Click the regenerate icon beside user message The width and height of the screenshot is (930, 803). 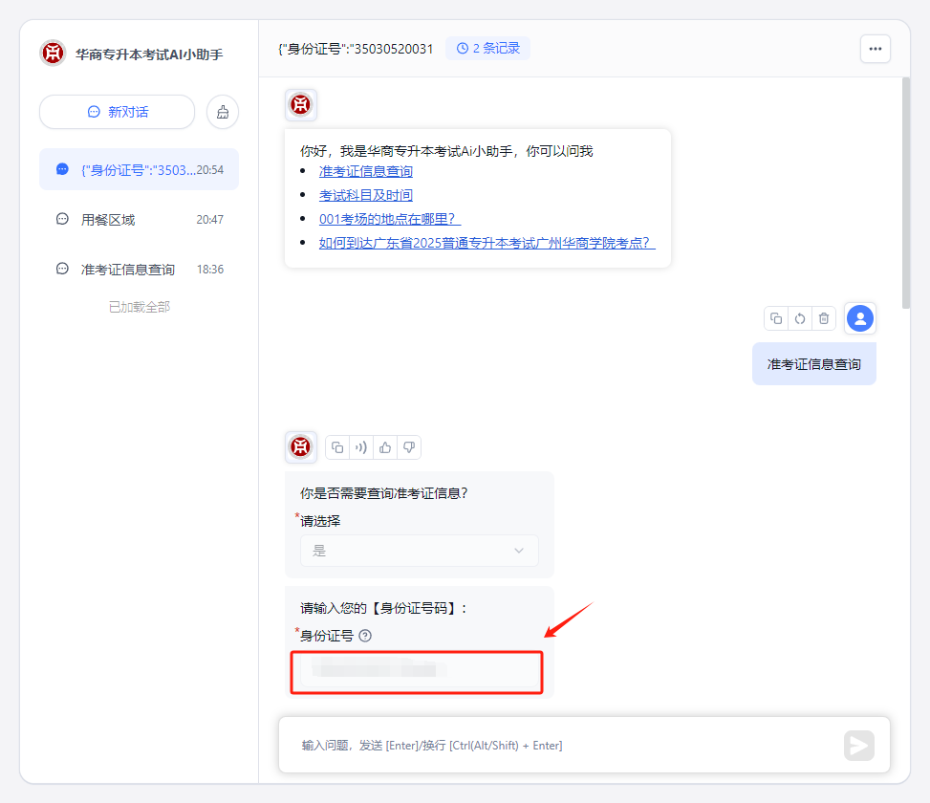[800, 318]
